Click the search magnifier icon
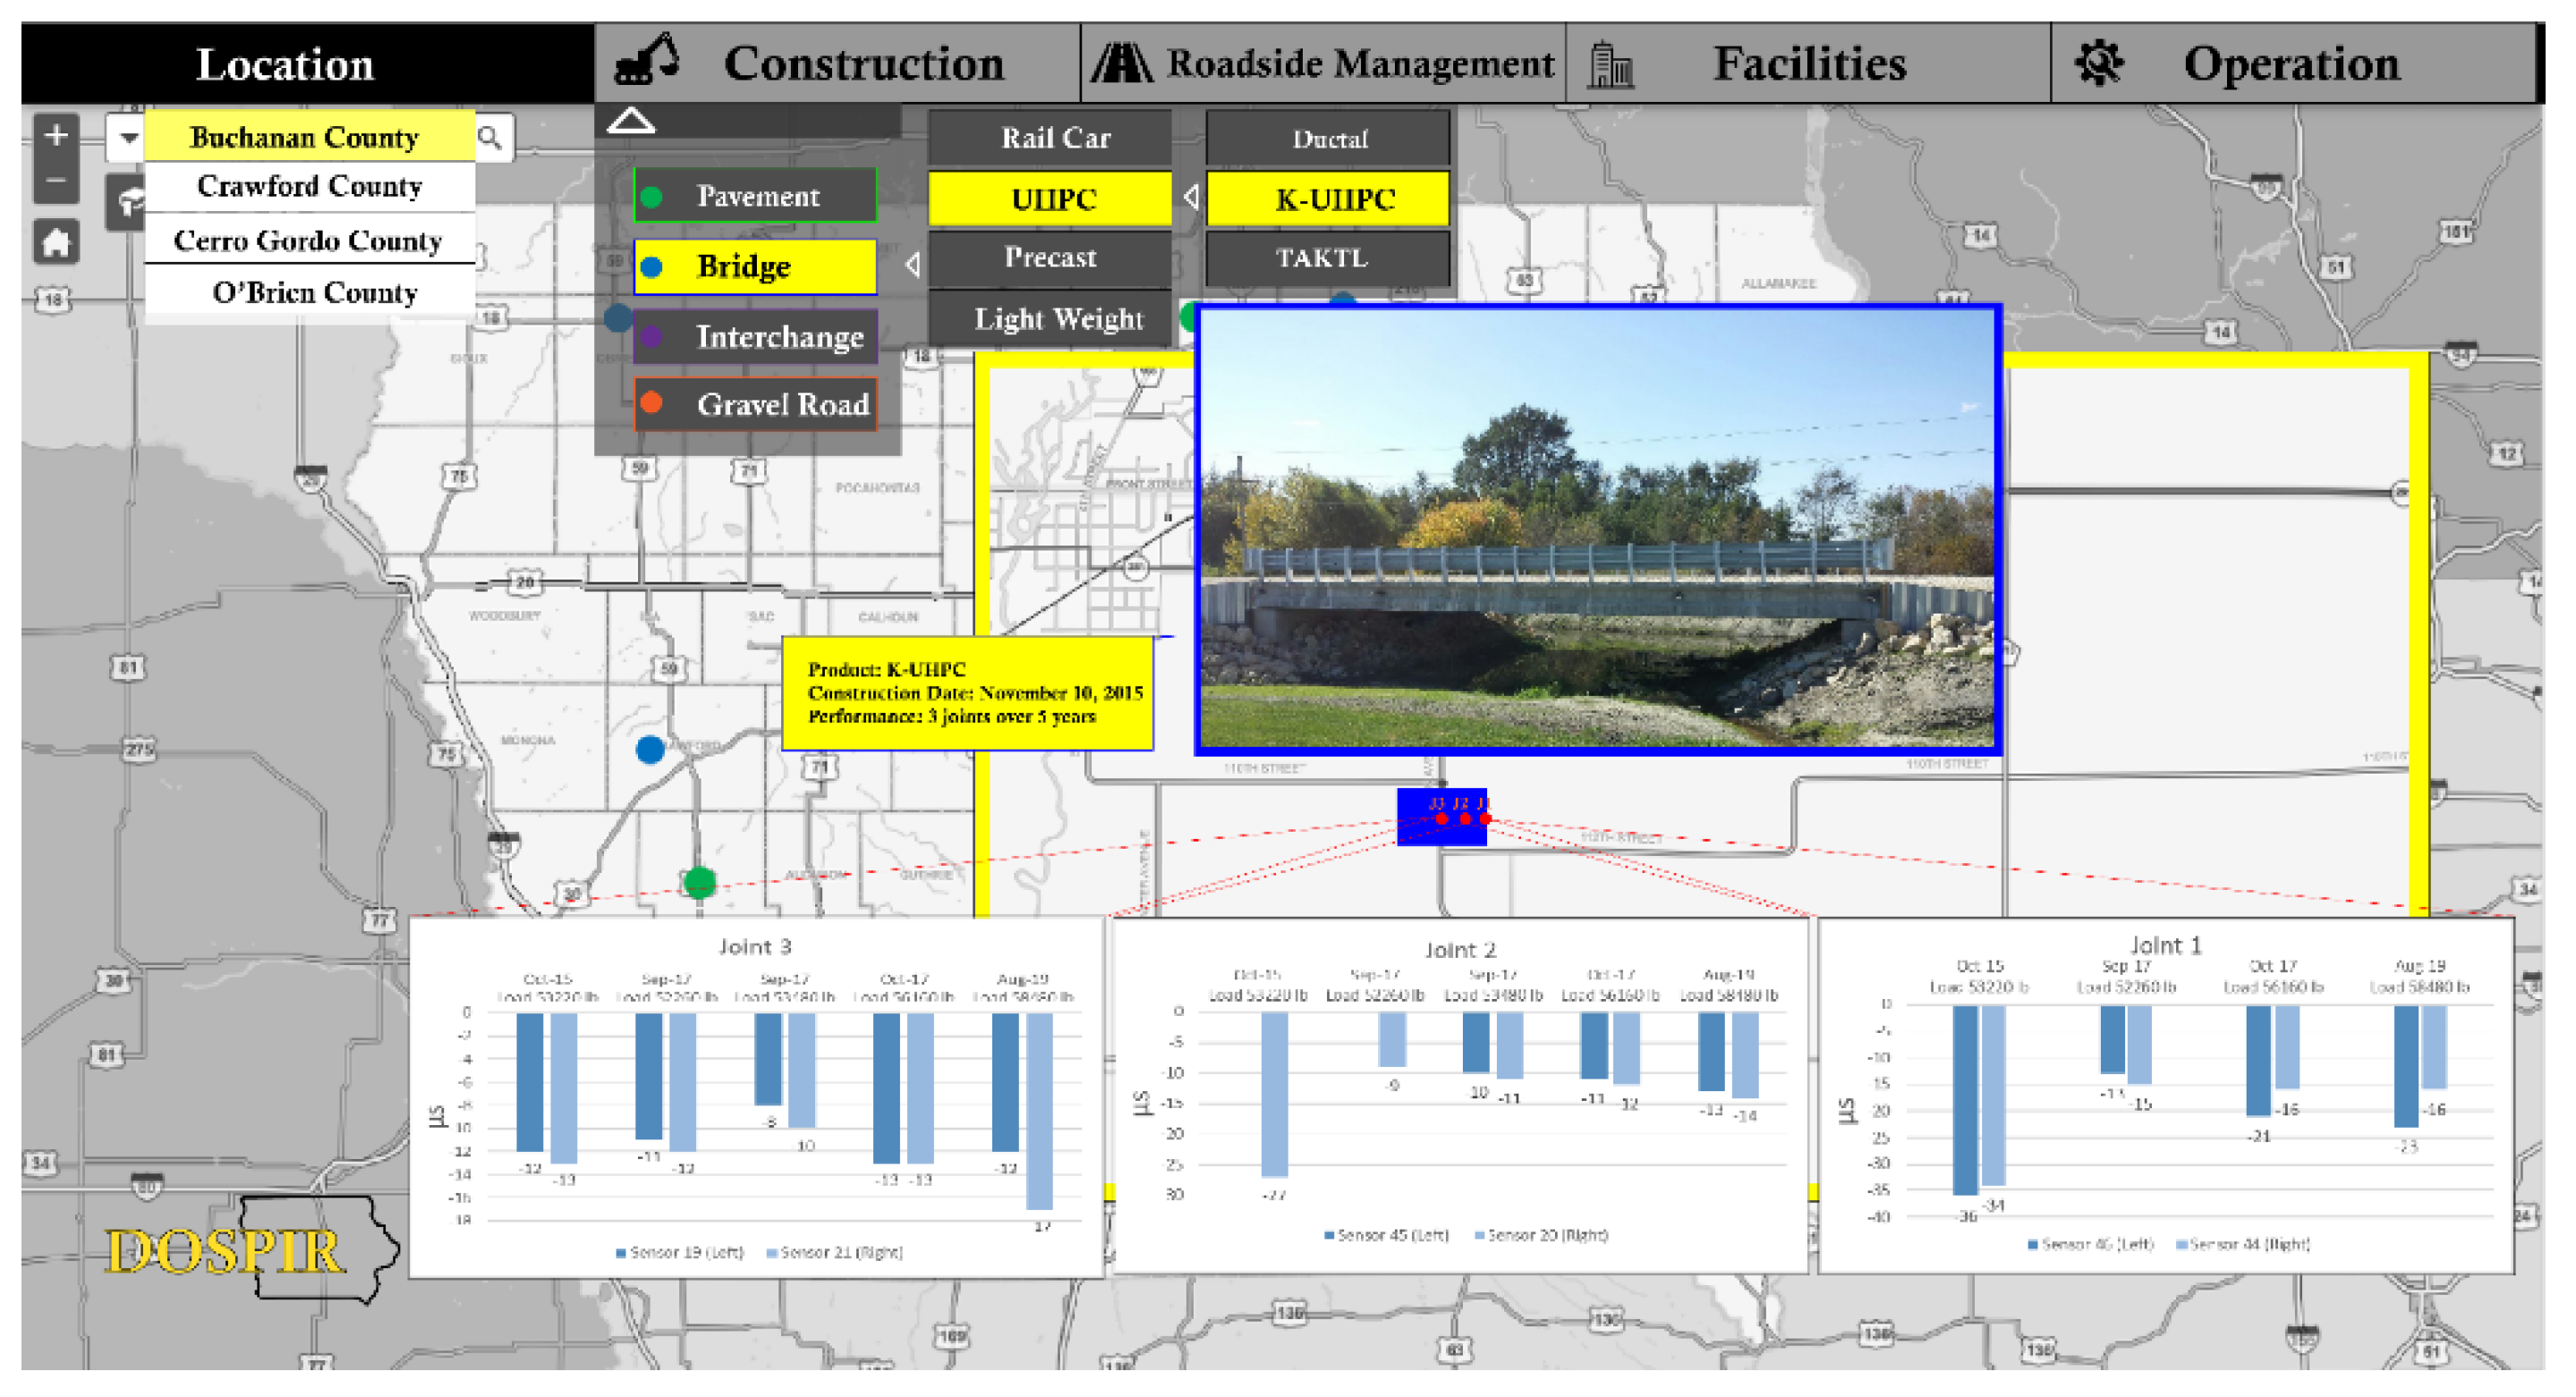Image resolution: width=2576 pixels, height=1397 pixels. 490,137
